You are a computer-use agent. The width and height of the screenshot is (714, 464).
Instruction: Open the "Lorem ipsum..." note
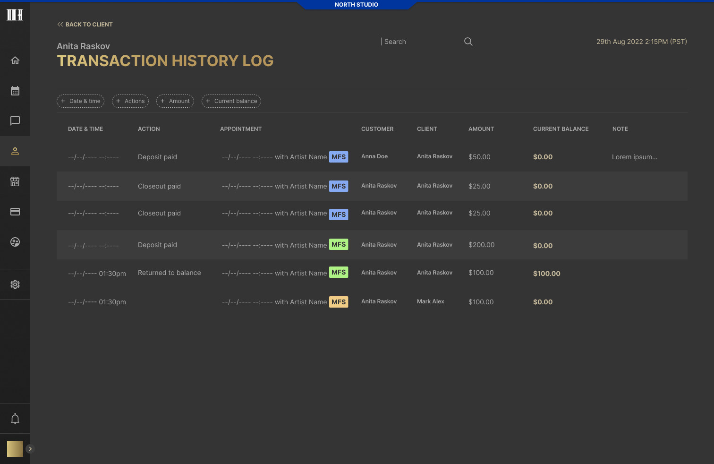tap(635, 157)
